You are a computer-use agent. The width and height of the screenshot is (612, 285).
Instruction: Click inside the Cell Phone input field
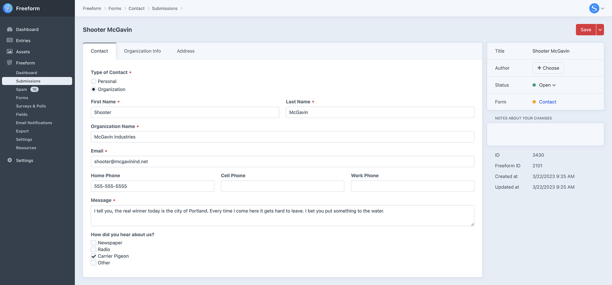click(282, 186)
